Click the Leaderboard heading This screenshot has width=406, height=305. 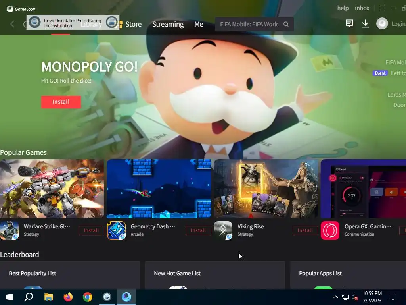click(x=19, y=255)
